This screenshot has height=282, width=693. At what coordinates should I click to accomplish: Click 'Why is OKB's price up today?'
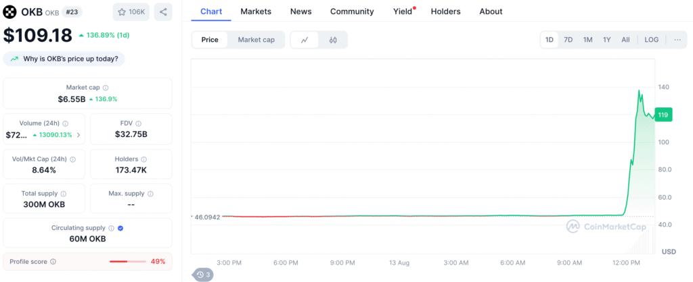(64, 59)
